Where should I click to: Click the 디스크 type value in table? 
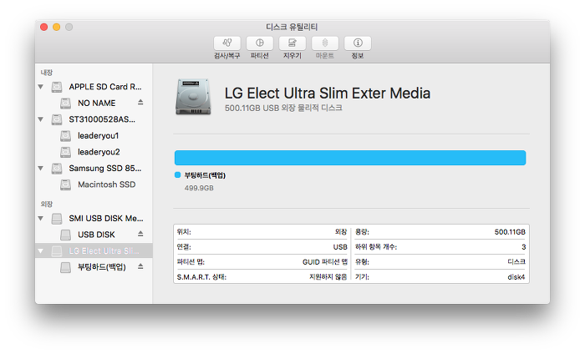(x=516, y=262)
